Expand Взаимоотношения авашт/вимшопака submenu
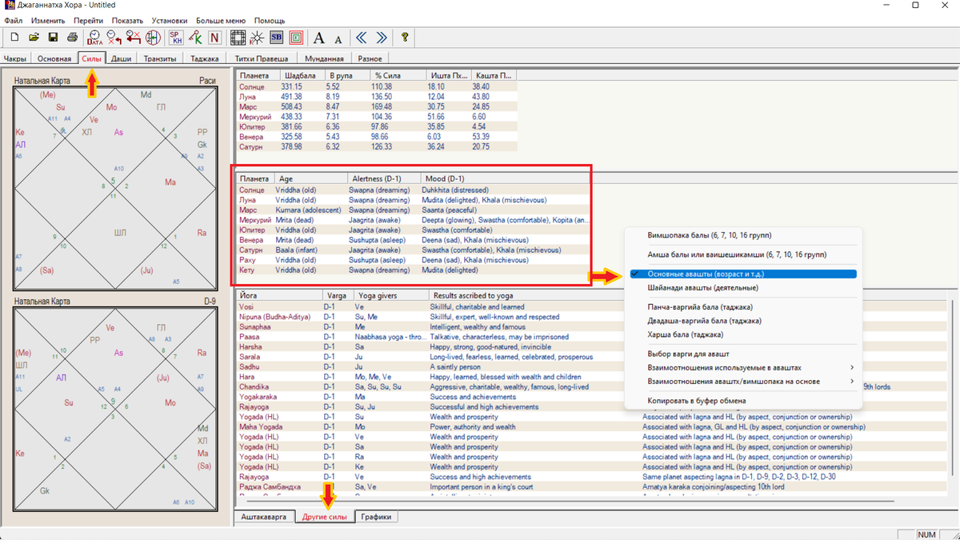960x540 pixels. click(745, 382)
